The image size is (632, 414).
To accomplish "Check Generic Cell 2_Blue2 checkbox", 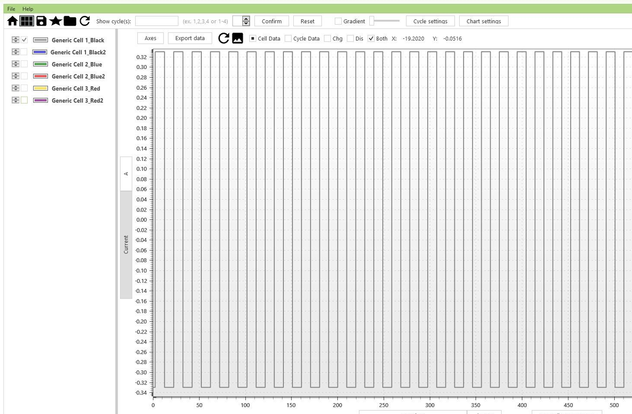I will 24,76.
